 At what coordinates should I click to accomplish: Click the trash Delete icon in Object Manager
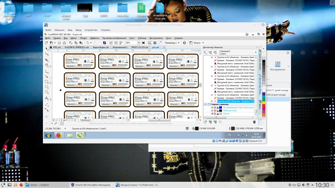click(254, 122)
